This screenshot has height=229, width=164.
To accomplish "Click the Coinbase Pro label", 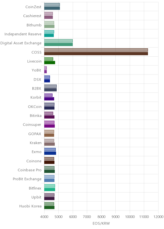I will coord(30,170).
